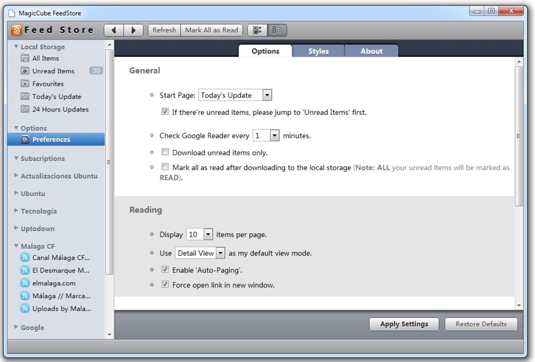The width and height of the screenshot is (535, 362).
Task: Open Today's Update in sidebar
Action: (57, 96)
